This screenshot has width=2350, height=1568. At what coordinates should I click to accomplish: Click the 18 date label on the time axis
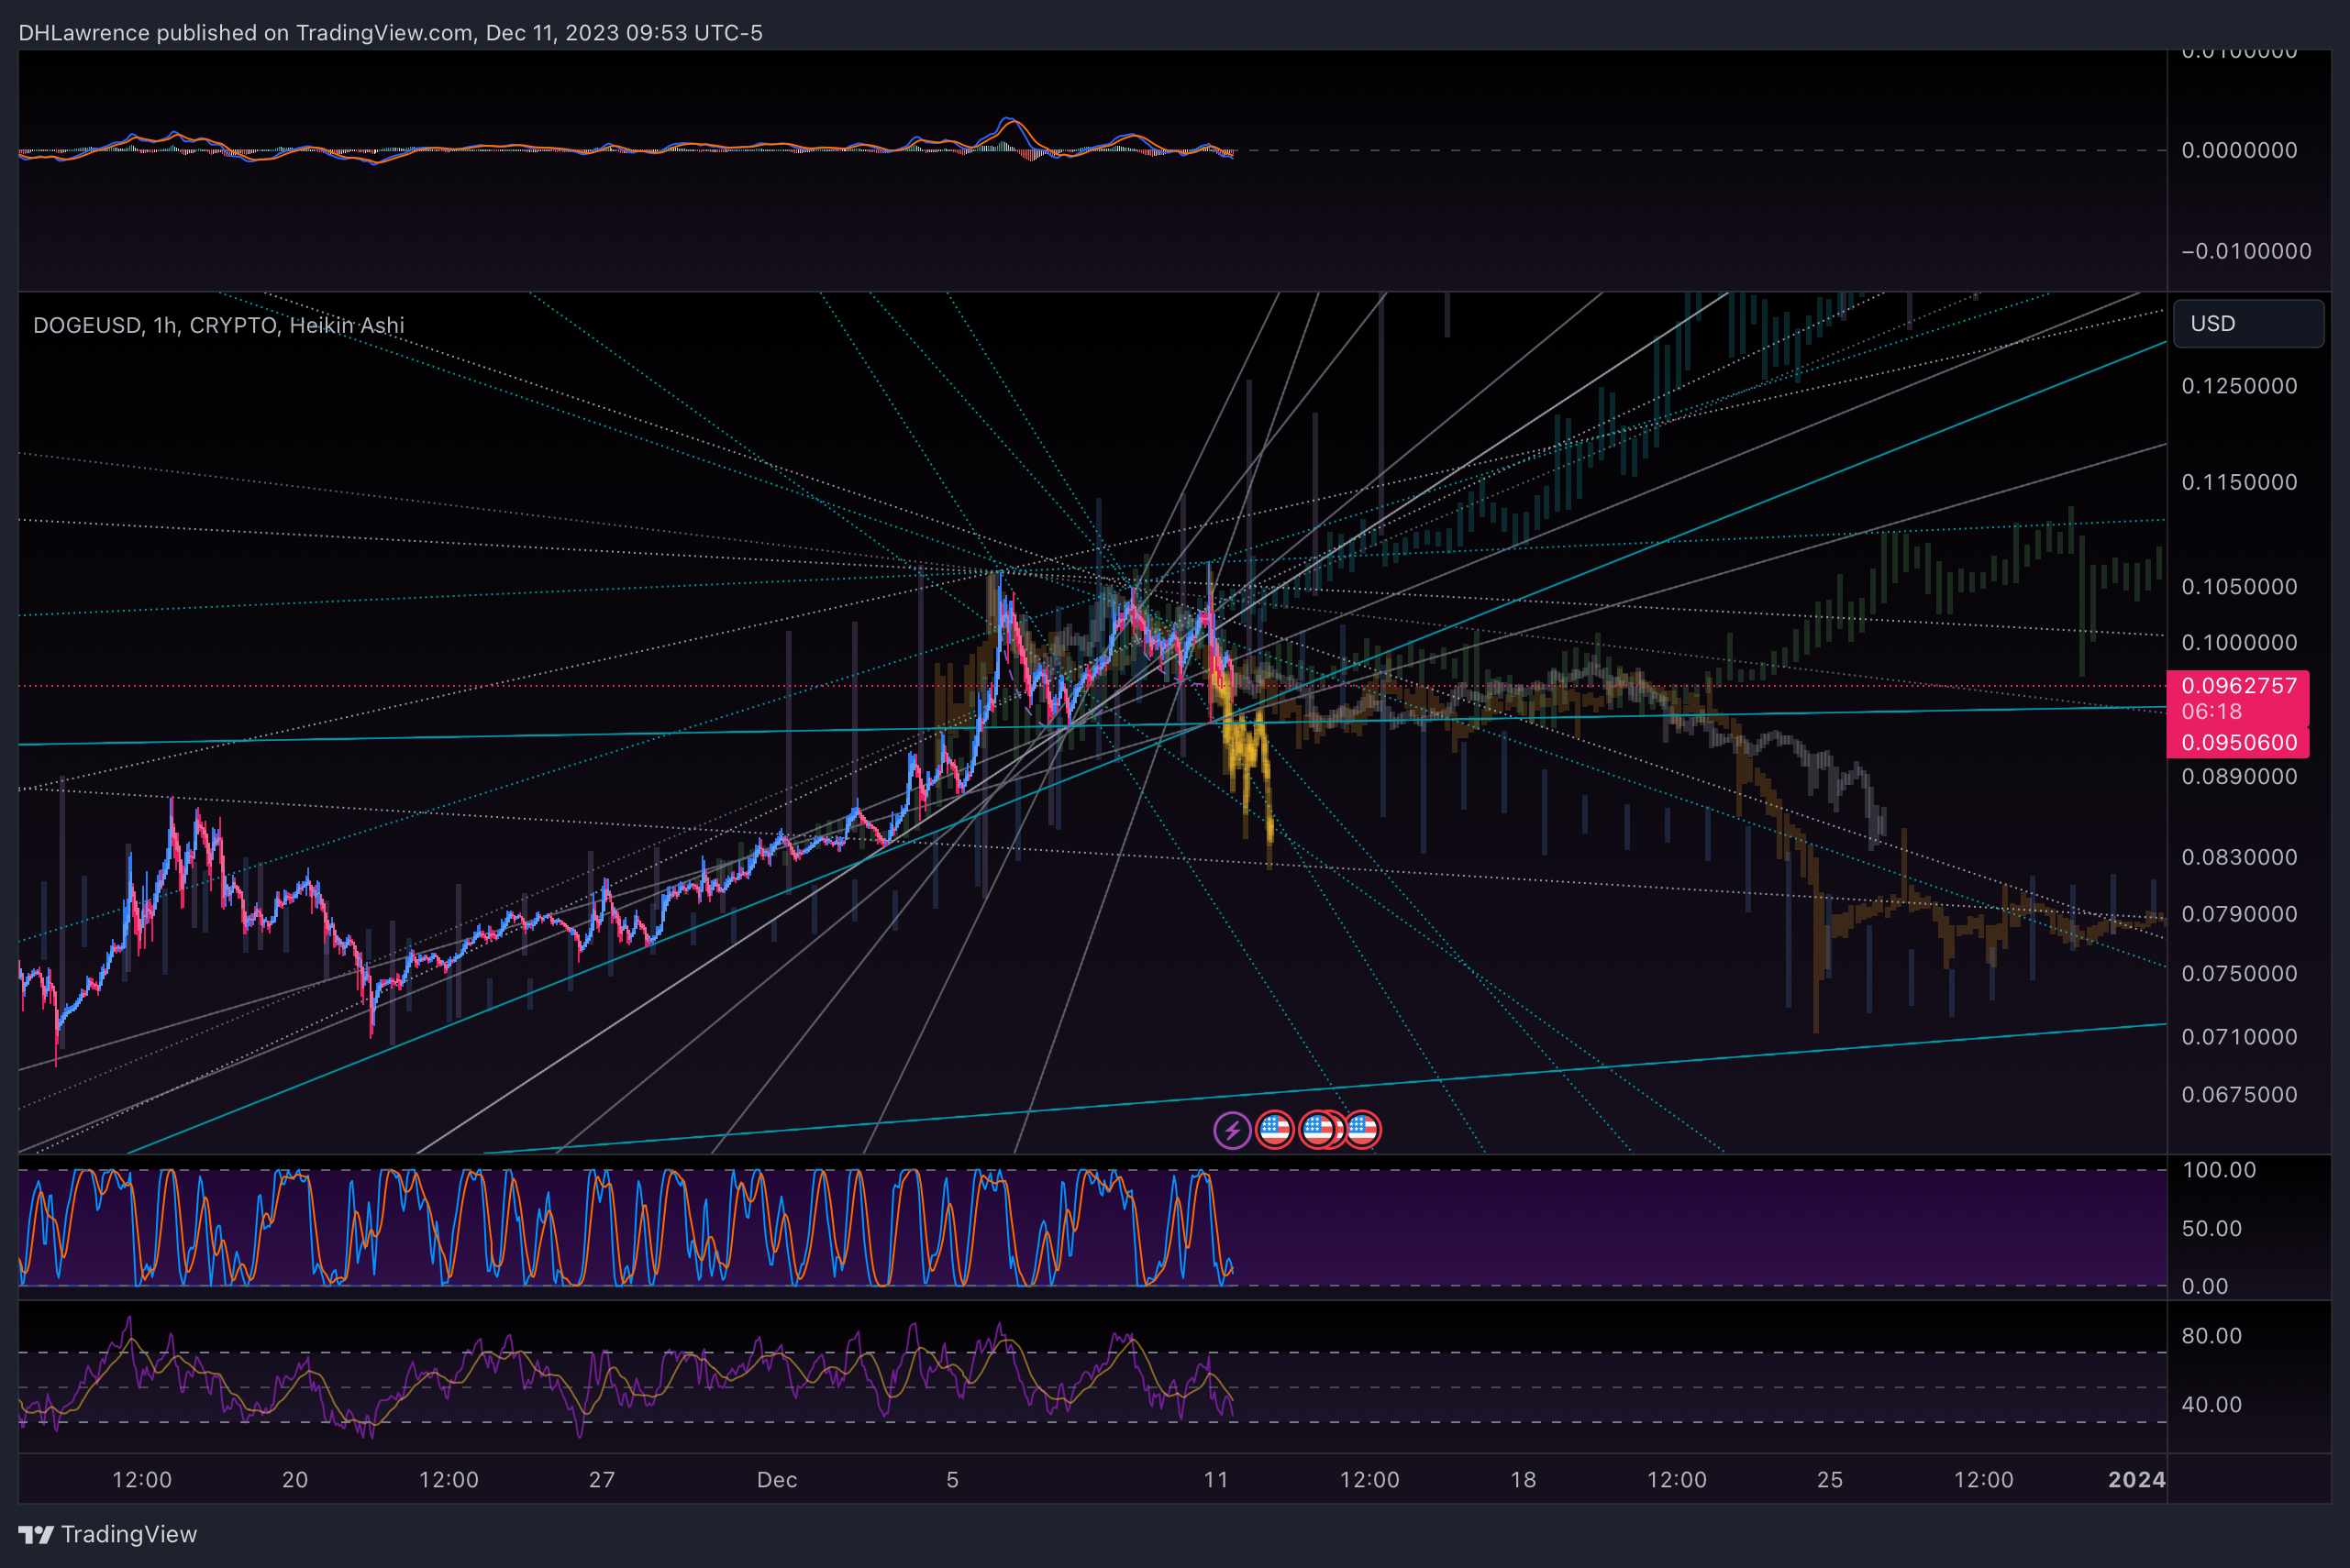pyautogui.click(x=1523, y=1480)
